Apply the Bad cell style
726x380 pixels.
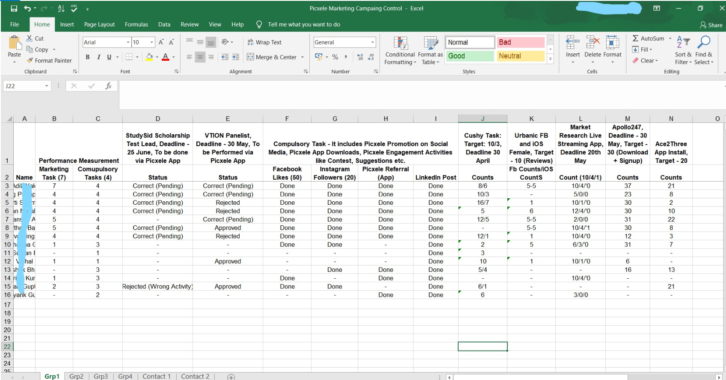click(x=521, y=42)
